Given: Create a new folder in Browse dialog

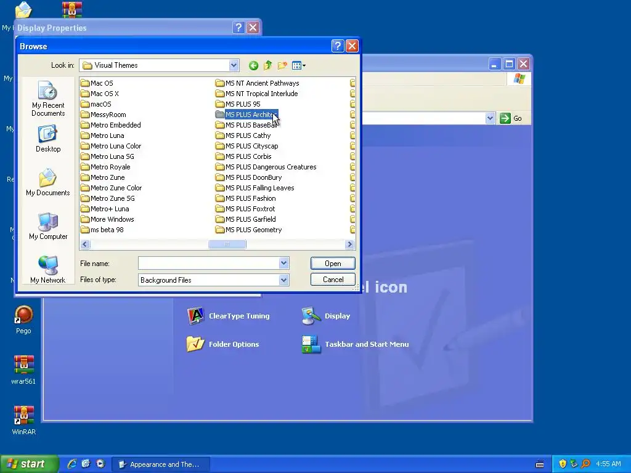Looking at the screenshot, I should click(282, 65).
